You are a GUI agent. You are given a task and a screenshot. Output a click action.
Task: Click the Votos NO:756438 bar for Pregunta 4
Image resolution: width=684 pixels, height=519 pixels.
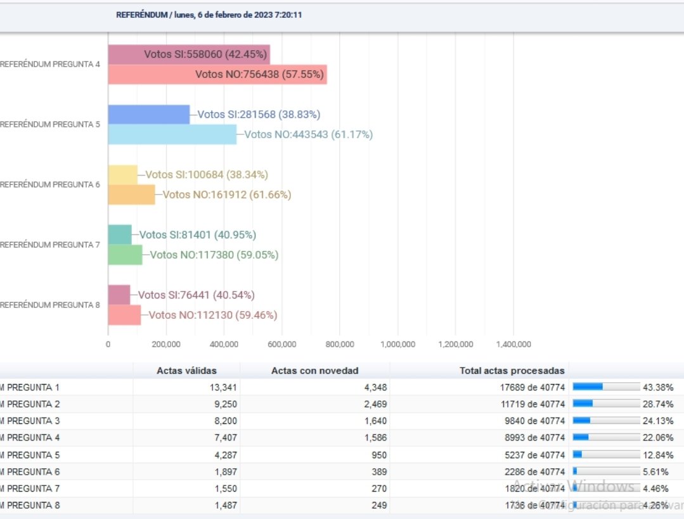[217, 74]
